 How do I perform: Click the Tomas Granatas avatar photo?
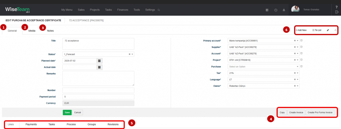(x=295, y=9)
